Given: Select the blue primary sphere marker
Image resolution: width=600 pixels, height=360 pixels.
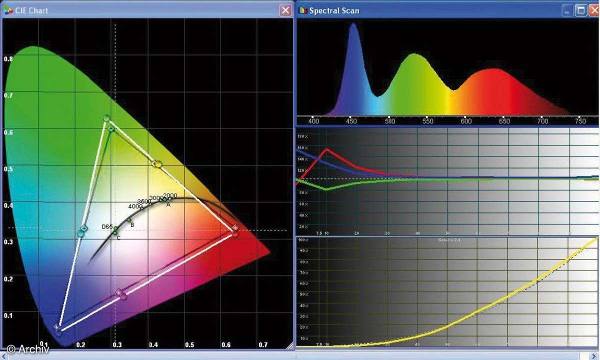Looking at the screenshot, I should coord(58,332).
